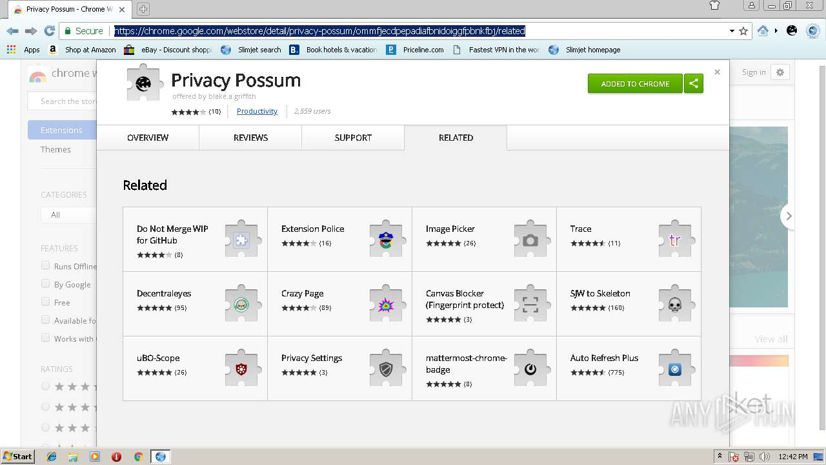Open the Crazy Page icon
The height and width of the screenshot is (465, 826).
[x=386, y=304]
